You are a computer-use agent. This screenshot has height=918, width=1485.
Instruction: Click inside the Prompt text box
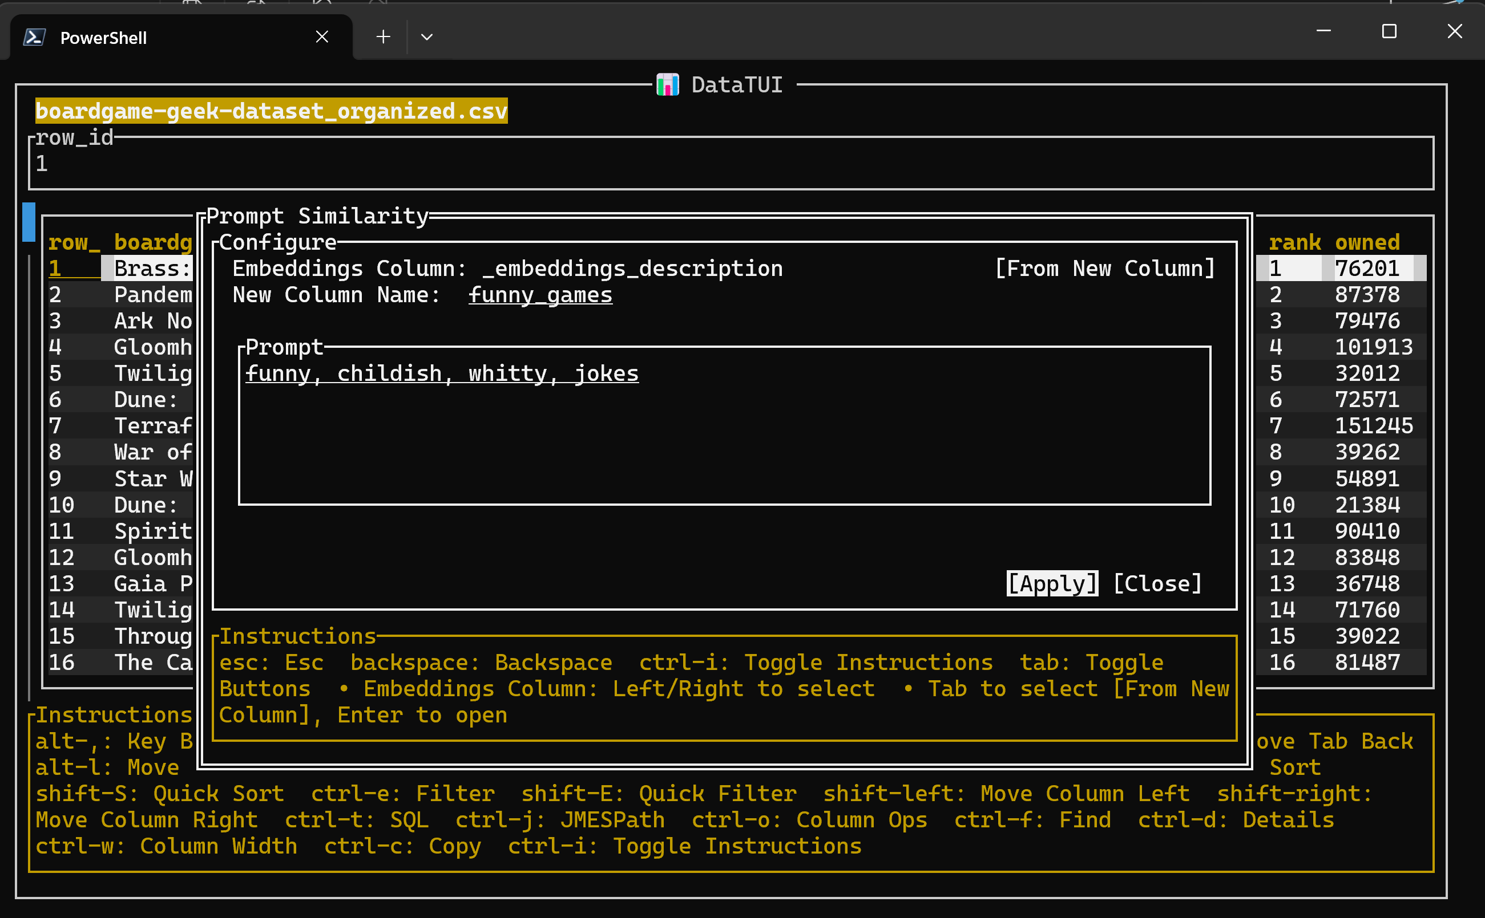tap(723, 425)
